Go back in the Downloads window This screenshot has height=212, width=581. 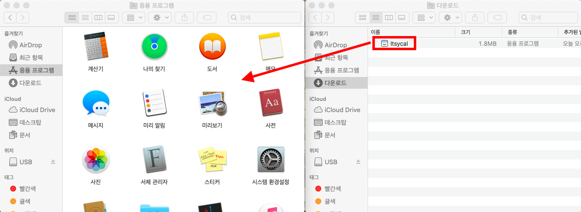pyautogui.click(x=315, y=17)
